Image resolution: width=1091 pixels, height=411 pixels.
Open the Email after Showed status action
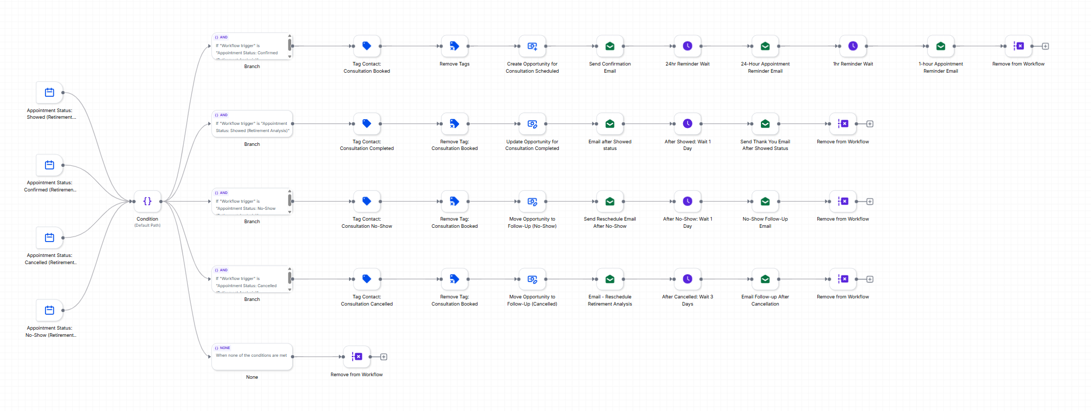click(x=610, y=124)
